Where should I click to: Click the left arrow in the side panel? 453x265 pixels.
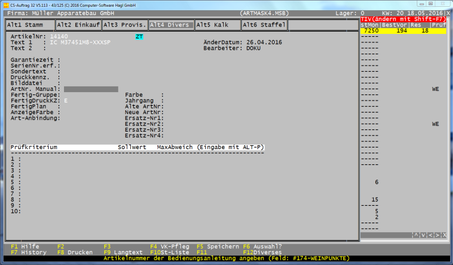point(430,234)
